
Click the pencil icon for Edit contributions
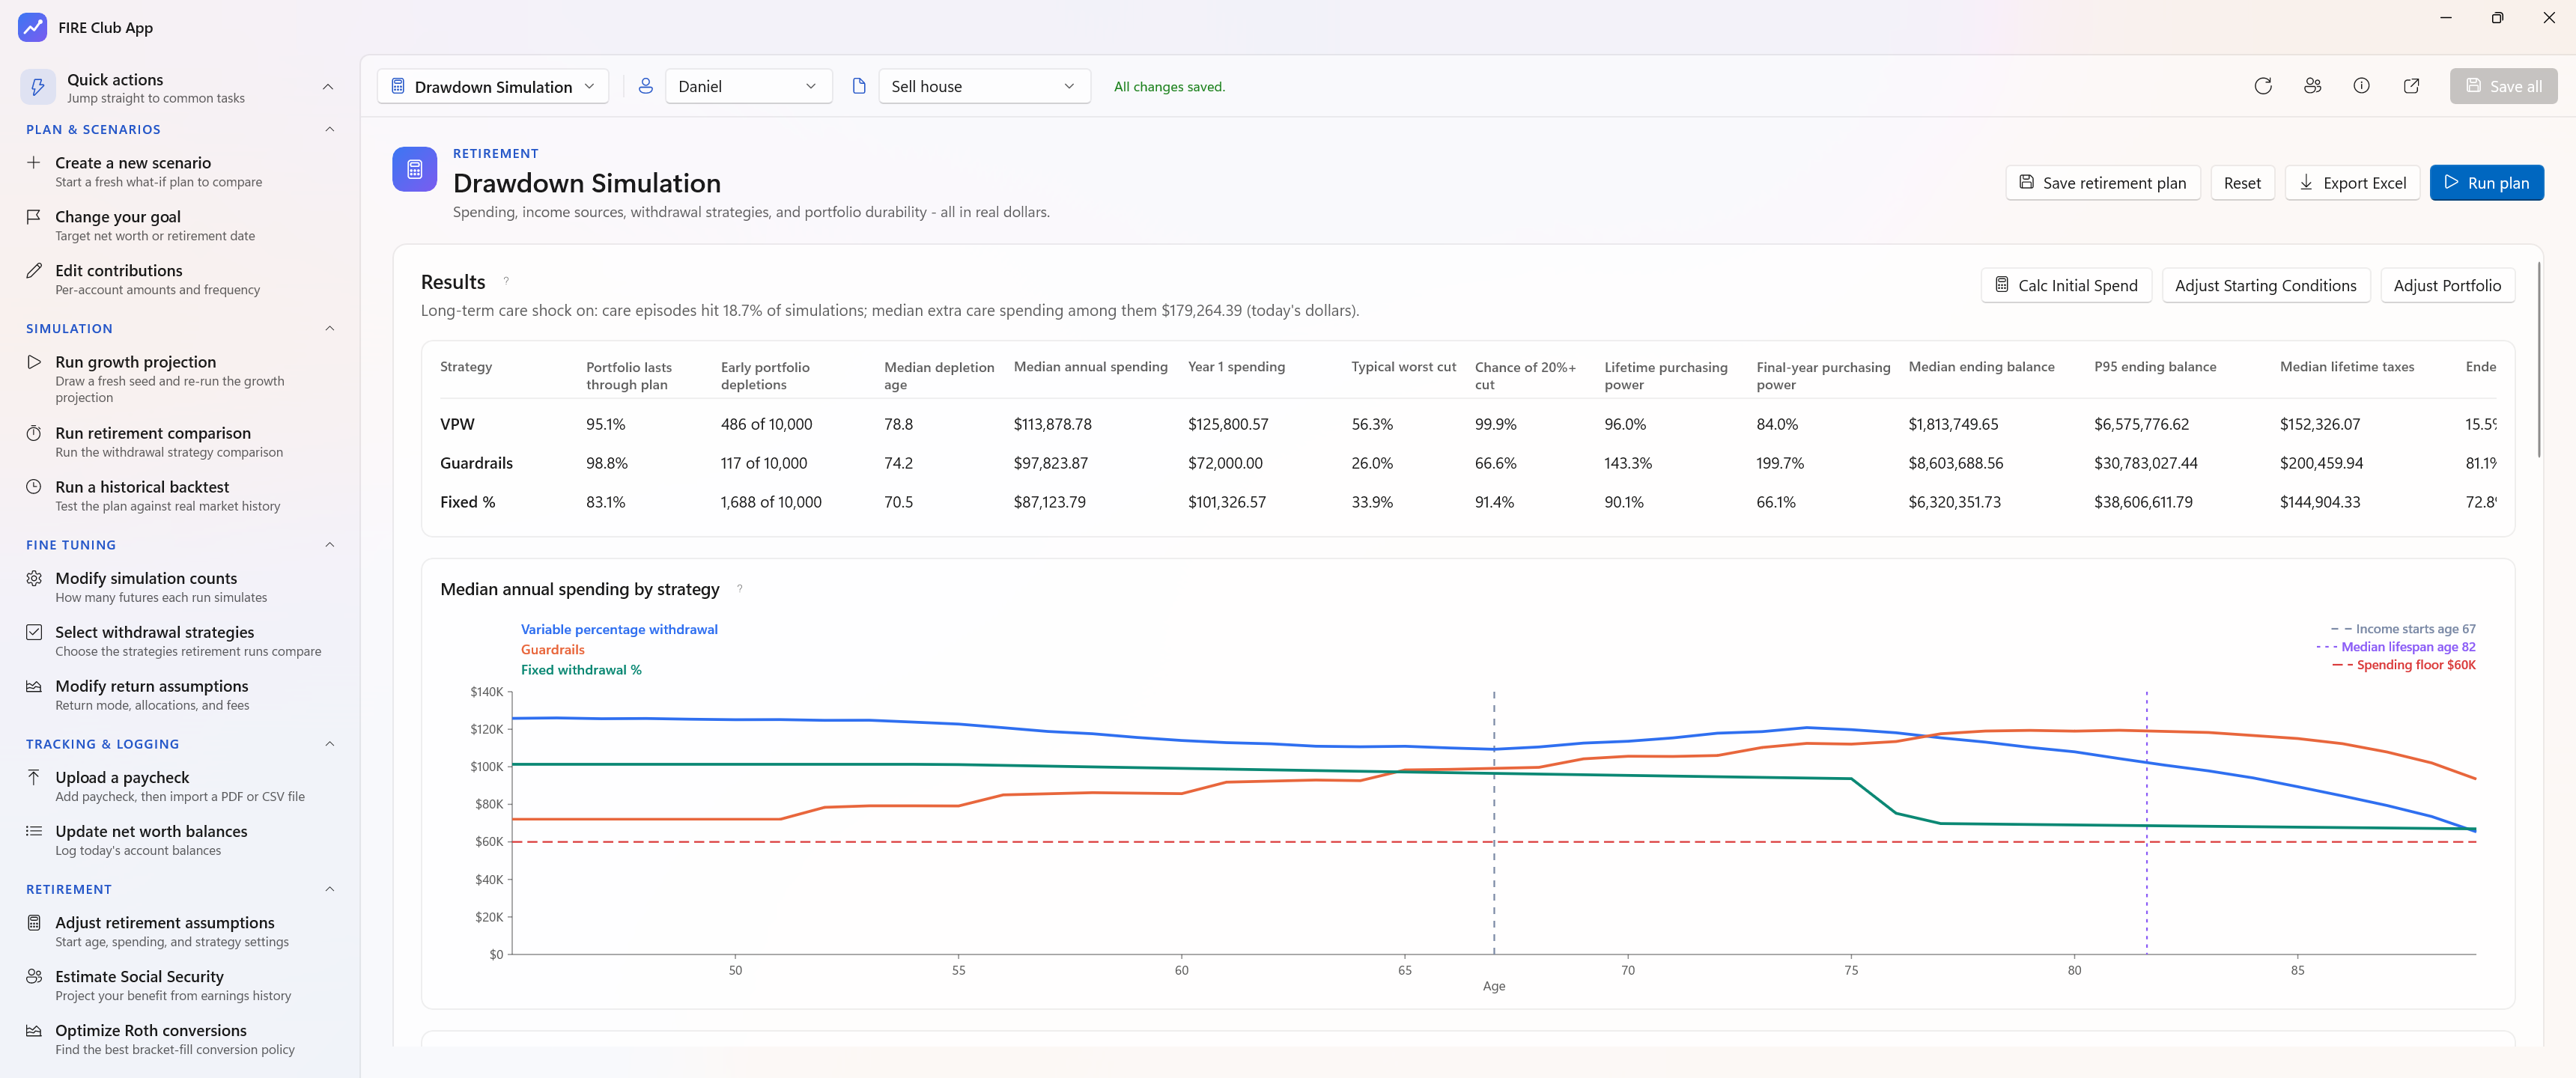click(34, 270)
